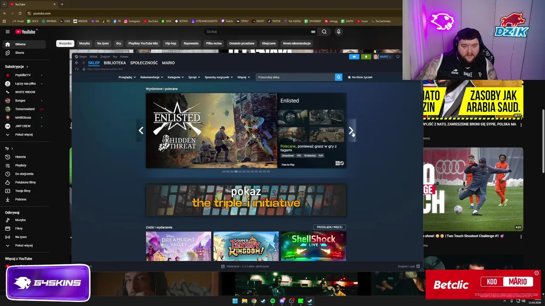Open Discord from the taskbar
Image resolution: width=545 pixels, height=306 pixels.
pyautogui.click(x=282, y=301)
